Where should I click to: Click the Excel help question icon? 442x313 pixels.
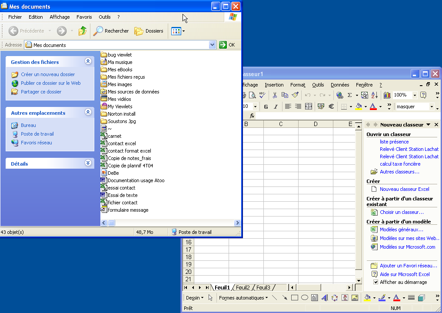[423, 95]
